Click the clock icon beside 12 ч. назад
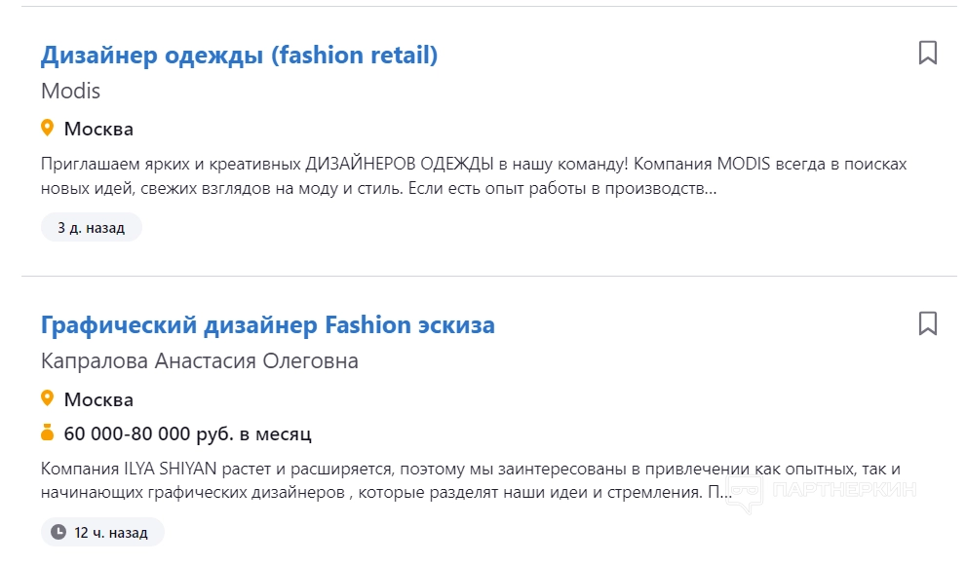This screenshot has height=565, width=966. click(x=58, y=533)
